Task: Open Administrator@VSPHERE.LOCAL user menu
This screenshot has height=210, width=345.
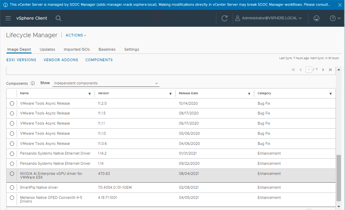Action: [268, 18]
